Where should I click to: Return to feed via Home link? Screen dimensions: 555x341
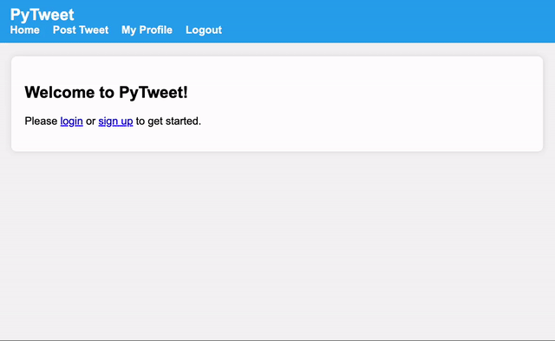tap(25, 30)
